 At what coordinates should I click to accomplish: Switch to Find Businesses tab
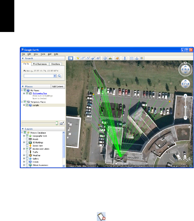40,64
